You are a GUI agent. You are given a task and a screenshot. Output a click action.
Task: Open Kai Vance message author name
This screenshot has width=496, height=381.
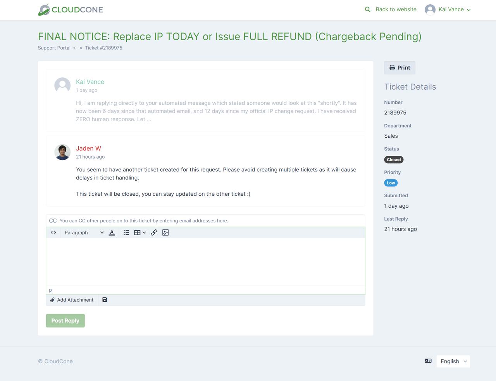(x=90, y=82)
